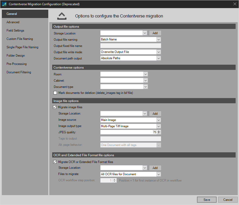Screen dimensions: 239x205
Task: Click the JPEG quality label
Action: [67, 132]
